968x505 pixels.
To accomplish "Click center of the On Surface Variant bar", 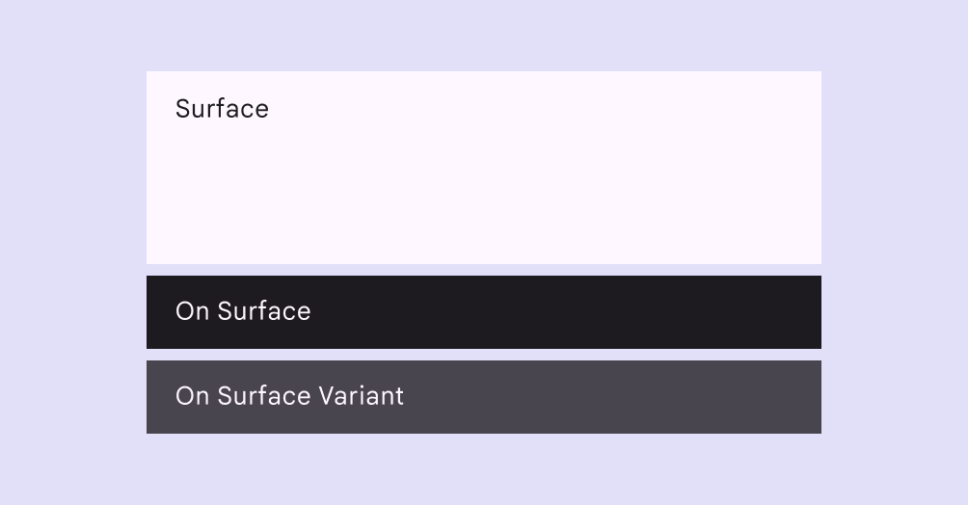I will pyautogui.click(x=484, y=397).
